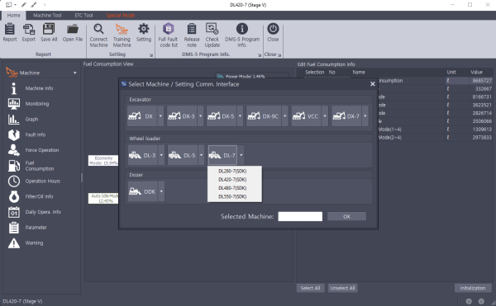Switch to the Home ribbon tab
Viewport: 496px width, 306px height.
(x=13, y=15)
